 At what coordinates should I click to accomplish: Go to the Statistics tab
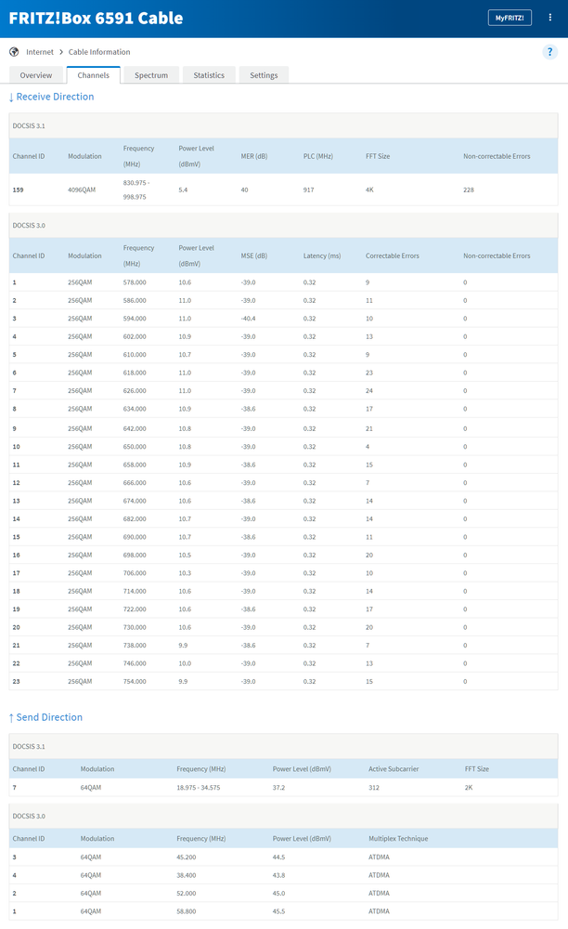(x=209, y=75)
